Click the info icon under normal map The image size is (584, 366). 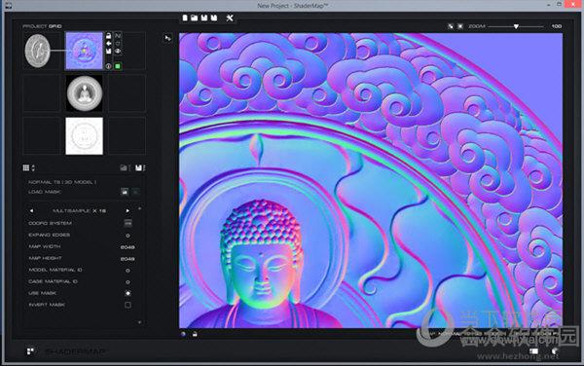108,66
